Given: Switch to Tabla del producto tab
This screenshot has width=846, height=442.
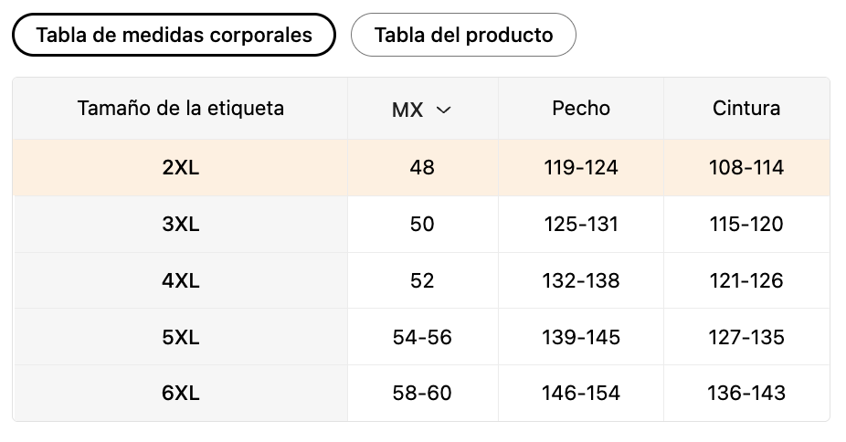Looking at the screenshot, I should pos(463,35).
